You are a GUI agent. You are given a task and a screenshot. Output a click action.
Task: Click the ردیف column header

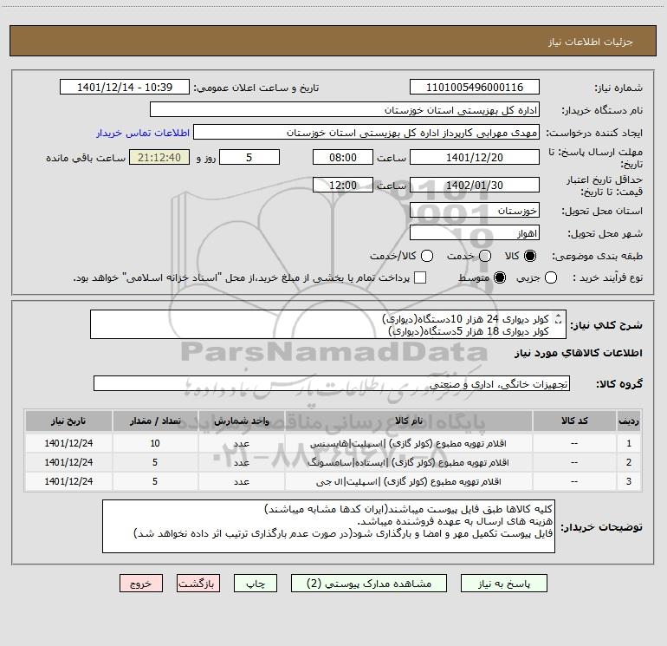click(629, 421)
